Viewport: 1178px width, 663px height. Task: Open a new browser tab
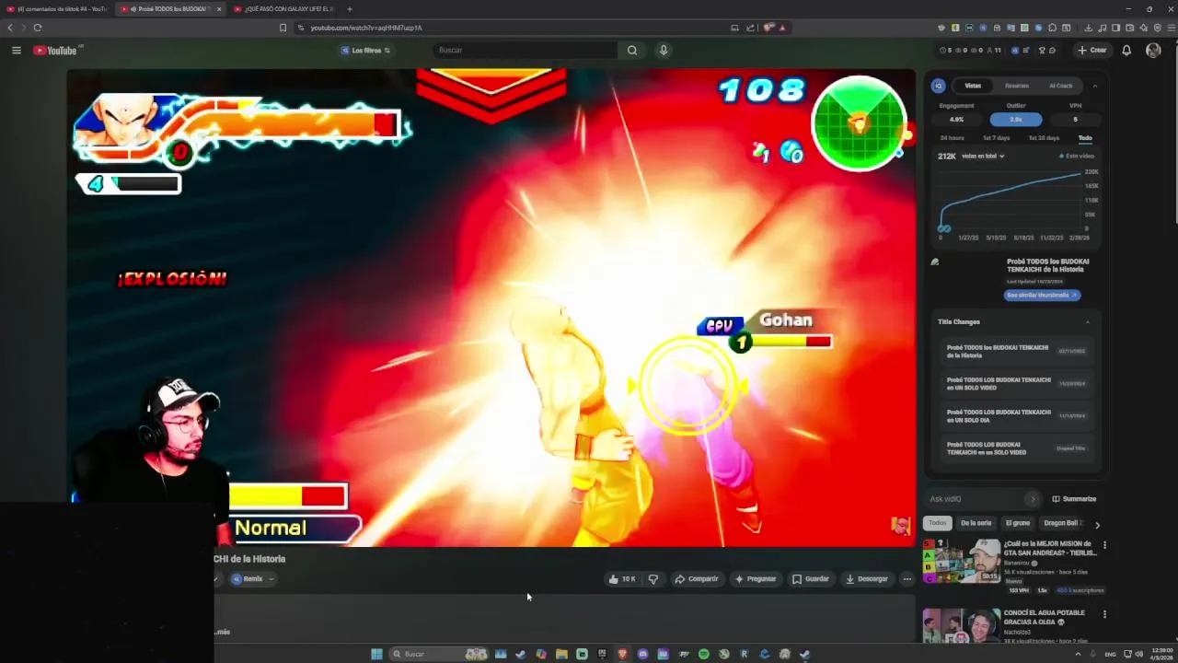[350, 9]
